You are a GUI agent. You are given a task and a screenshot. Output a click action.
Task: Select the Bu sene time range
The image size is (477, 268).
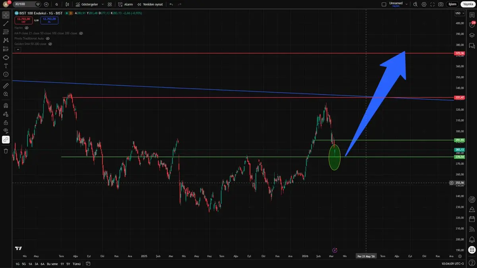(52, 264)
